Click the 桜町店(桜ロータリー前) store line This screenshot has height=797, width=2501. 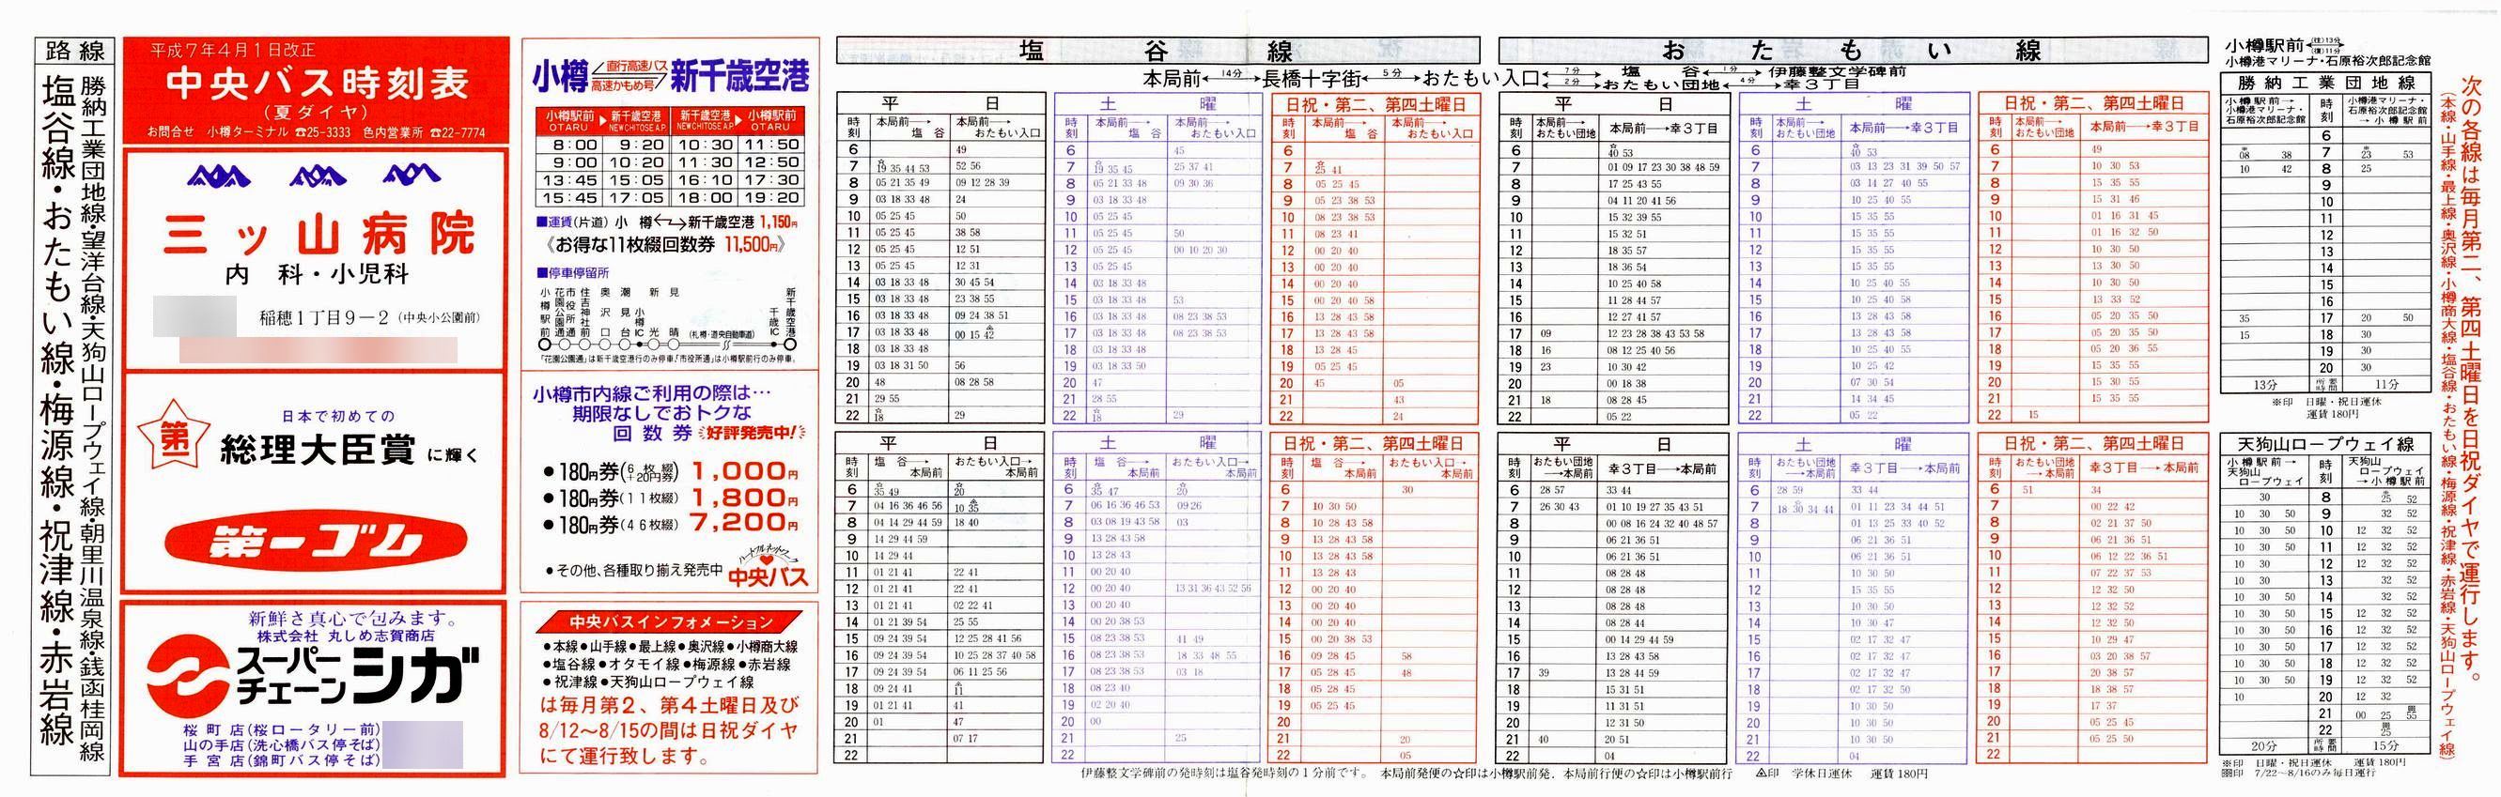point(281,728)
